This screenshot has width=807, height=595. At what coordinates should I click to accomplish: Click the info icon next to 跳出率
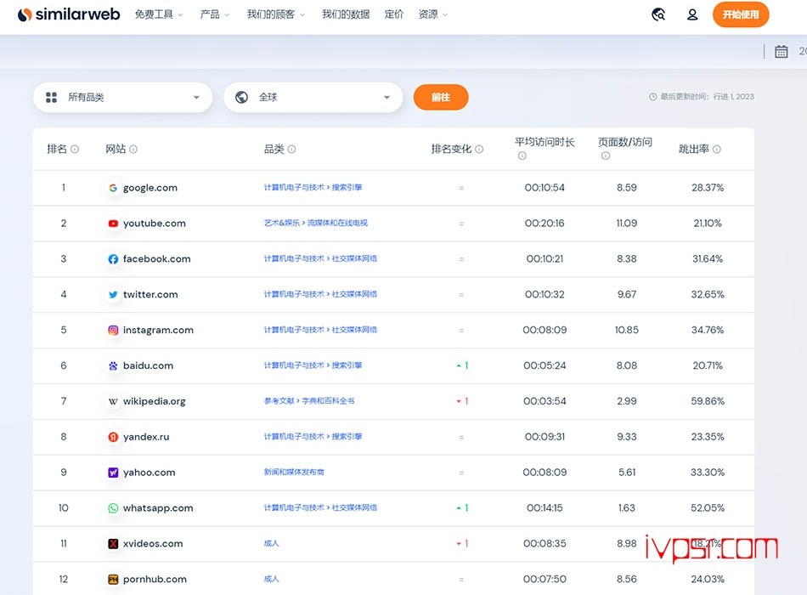click(717, 149)
